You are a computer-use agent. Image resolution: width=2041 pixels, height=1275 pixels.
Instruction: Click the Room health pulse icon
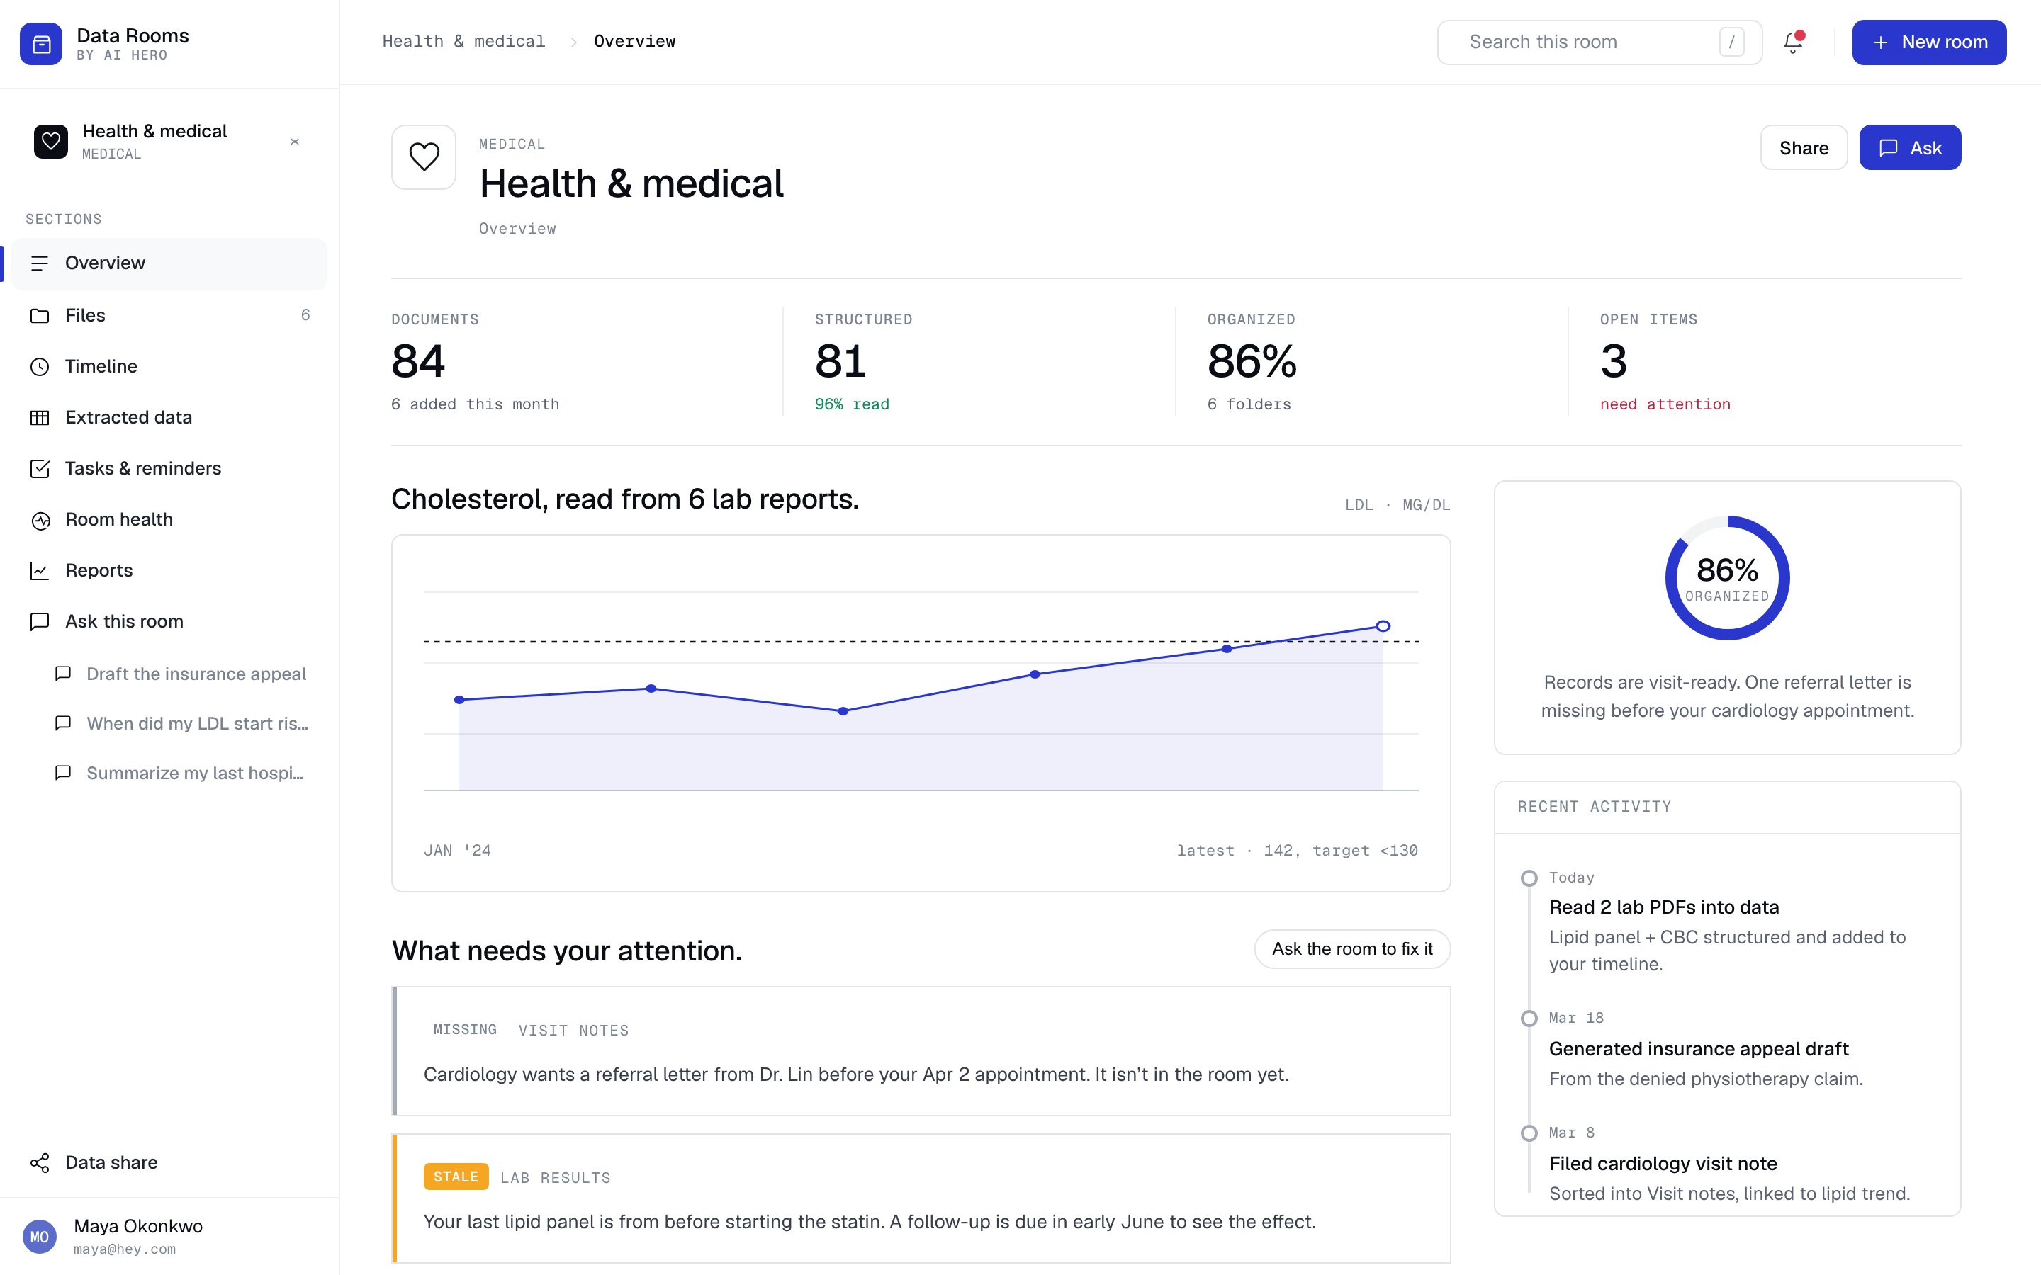tap(40, 521)
